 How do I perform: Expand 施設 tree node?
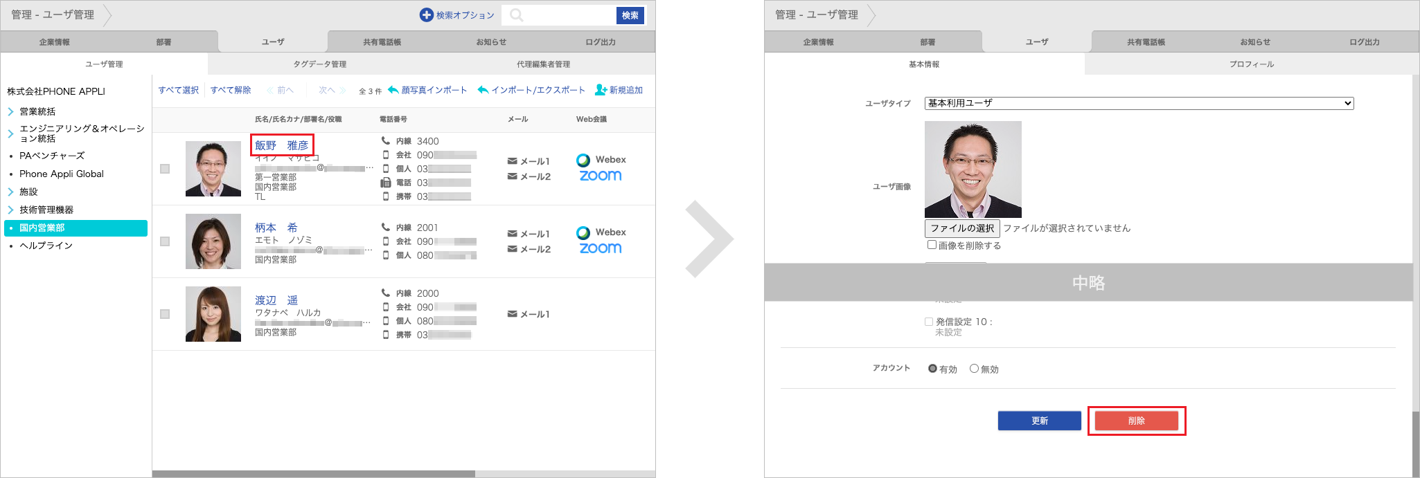[x=10, y=192]
